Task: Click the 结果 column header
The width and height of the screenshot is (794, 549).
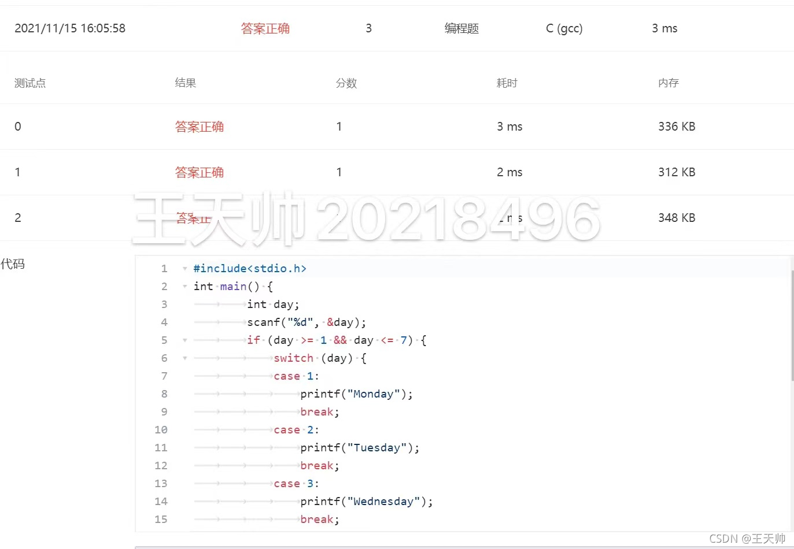Action: [186, 83]
